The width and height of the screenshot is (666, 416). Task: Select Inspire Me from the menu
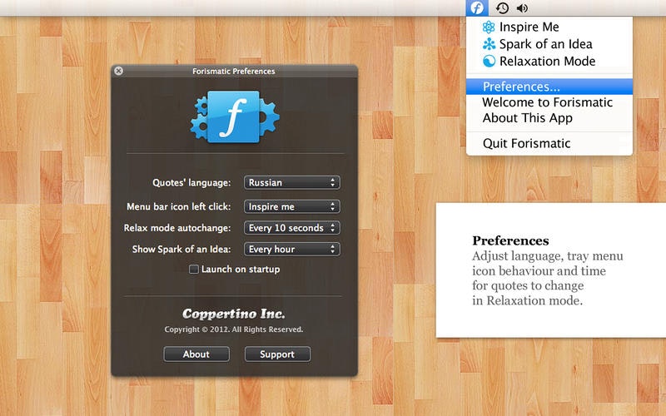coord(549,27)
